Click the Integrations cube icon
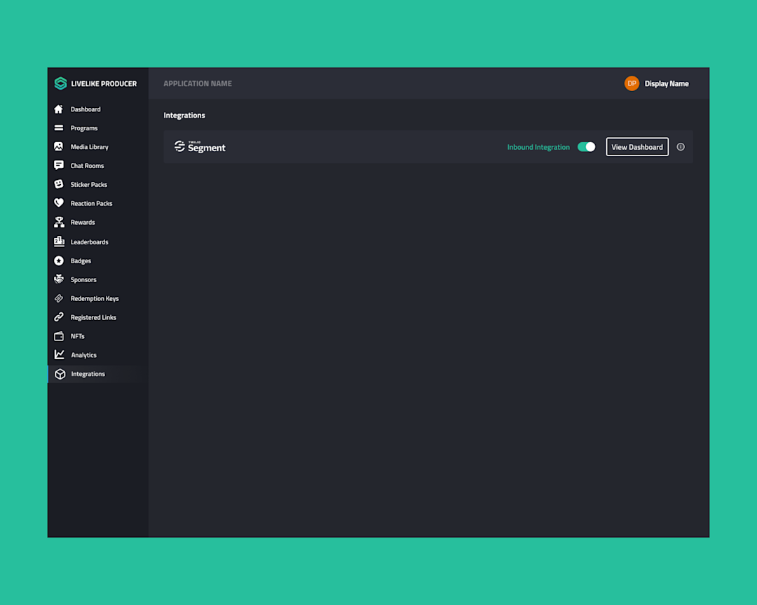757x605 pixels. point(60,374)
